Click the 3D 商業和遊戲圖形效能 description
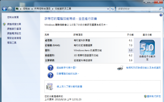Screen dimensions: 164x102 86,55
